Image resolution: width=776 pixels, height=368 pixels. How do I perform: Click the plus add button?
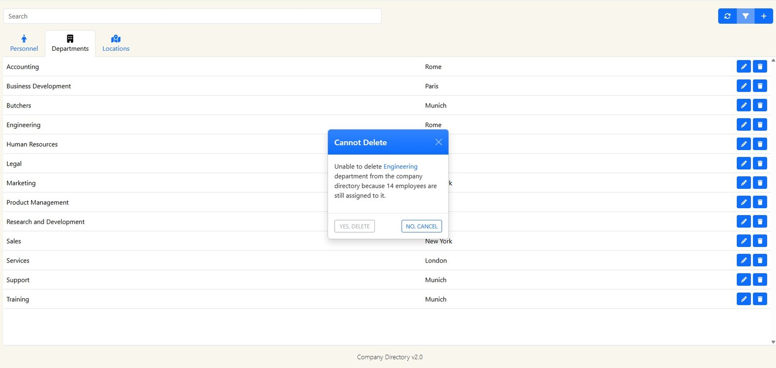point(763,16)
